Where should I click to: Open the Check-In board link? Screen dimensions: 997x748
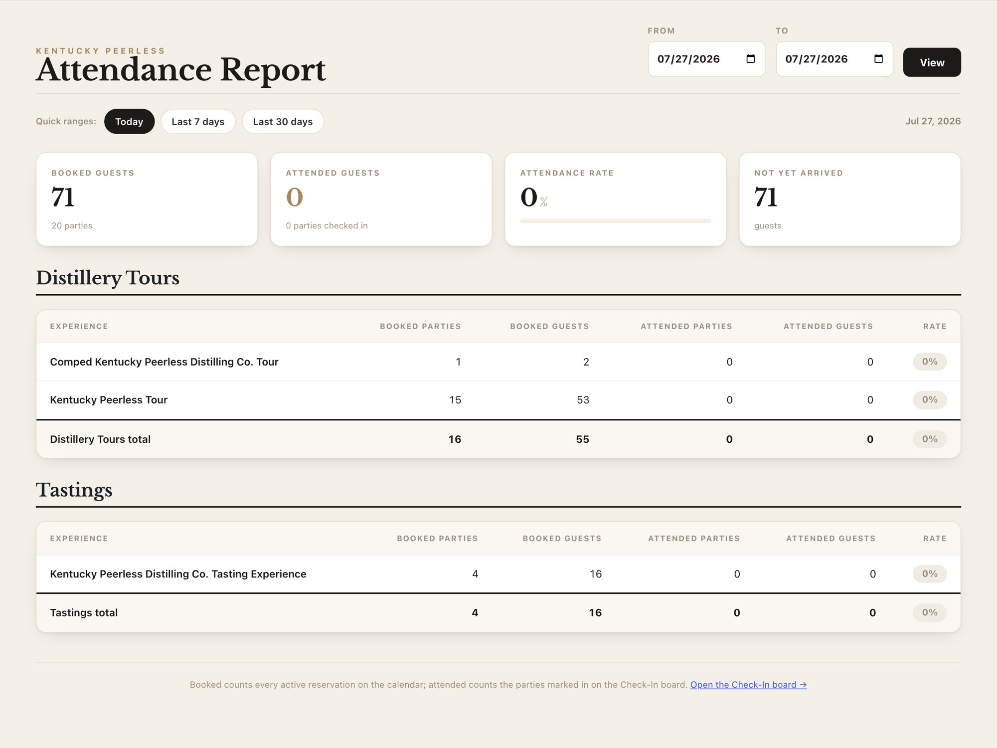(x=748, y=685)
